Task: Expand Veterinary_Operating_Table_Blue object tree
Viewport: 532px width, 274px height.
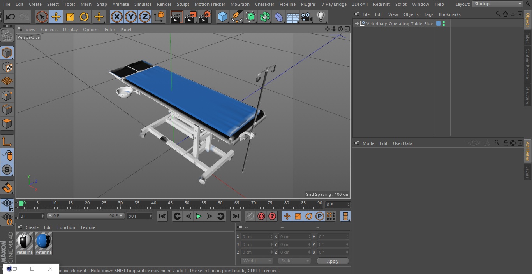Action: [356, 24]
